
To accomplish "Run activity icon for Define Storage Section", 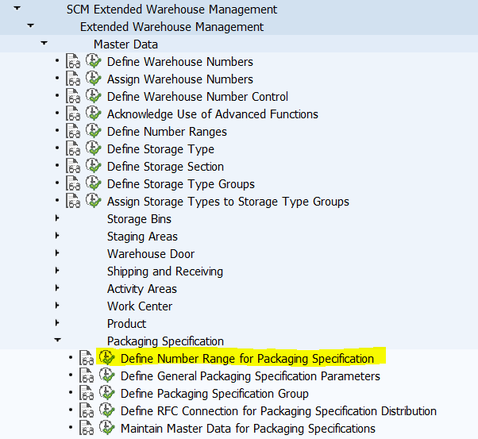I will pyautogui.click(x=93, y=165).
